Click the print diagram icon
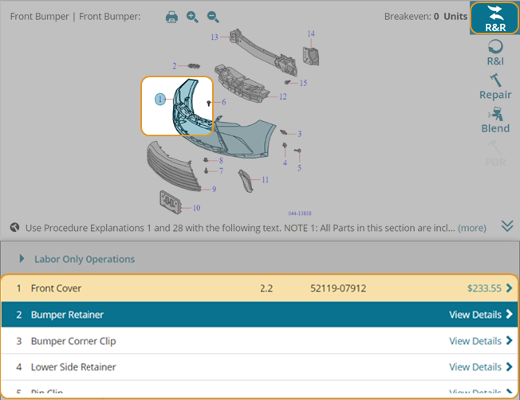The image size is (520, 400). point(171,17)
